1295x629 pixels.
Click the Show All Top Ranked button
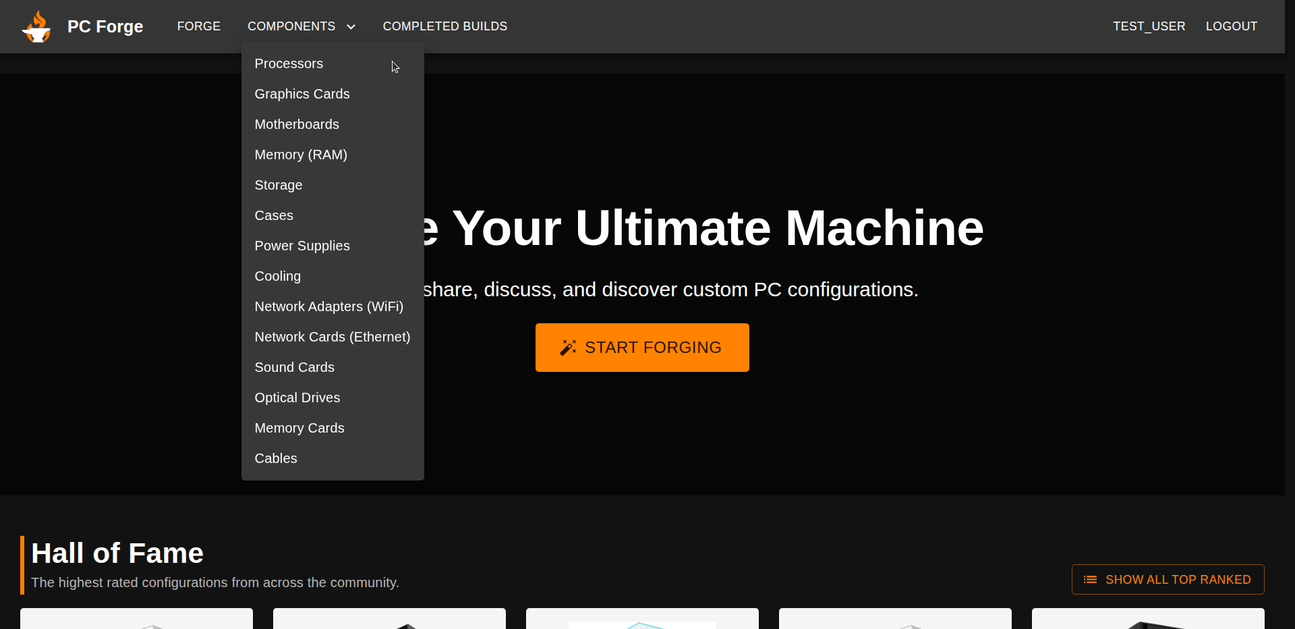point(1168,580)
